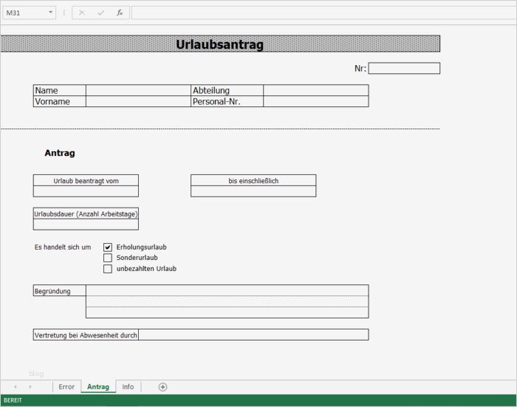Viewport: 517px width, 407px height.
Task: Click the first line of the Begründung field
Action: point(227,290)
